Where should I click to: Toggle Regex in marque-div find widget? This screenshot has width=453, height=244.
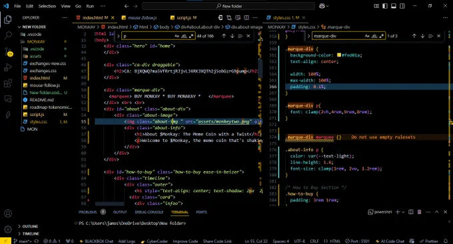point(381,36)
